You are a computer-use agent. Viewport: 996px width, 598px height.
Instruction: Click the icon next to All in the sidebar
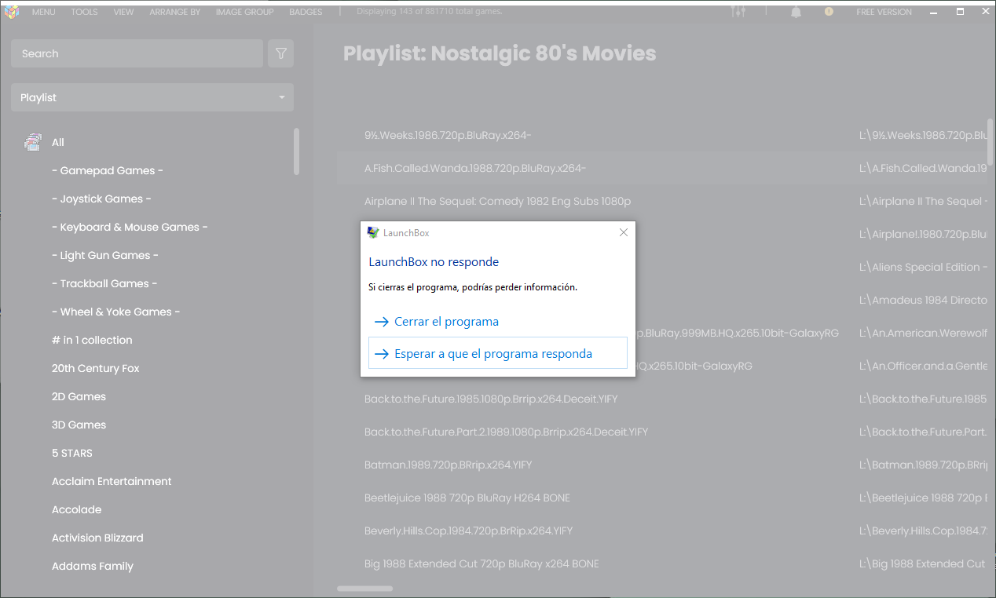[33, 142]
